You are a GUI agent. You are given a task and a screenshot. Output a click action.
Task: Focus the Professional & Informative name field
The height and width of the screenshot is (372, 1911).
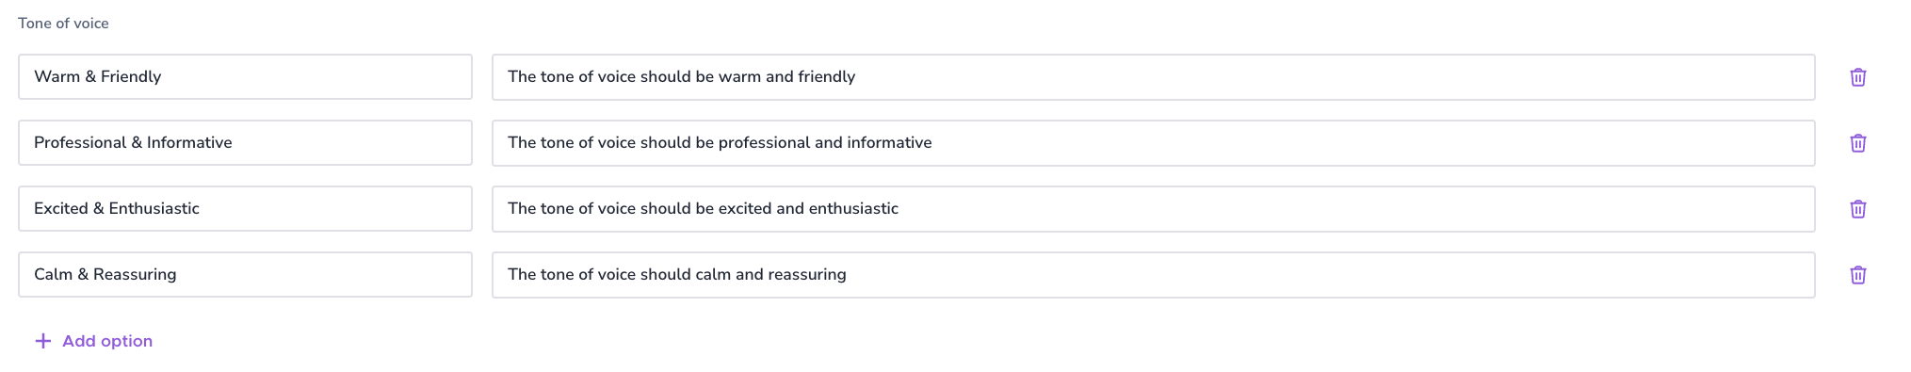[245, 142]
